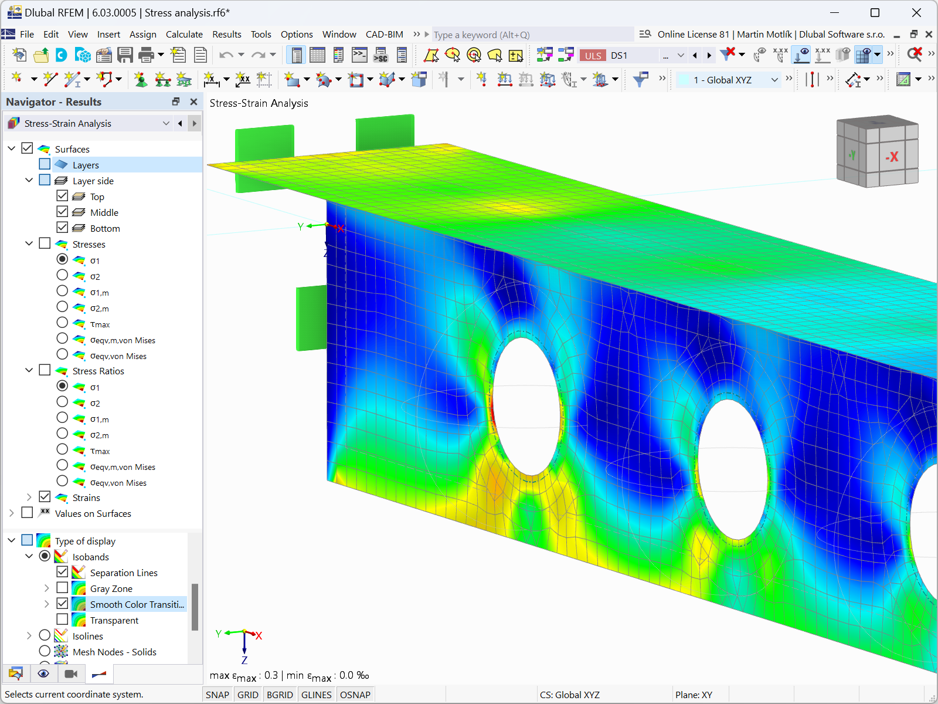Undo the last action
This screenshot has width=938, height=704.
(226, 55)
